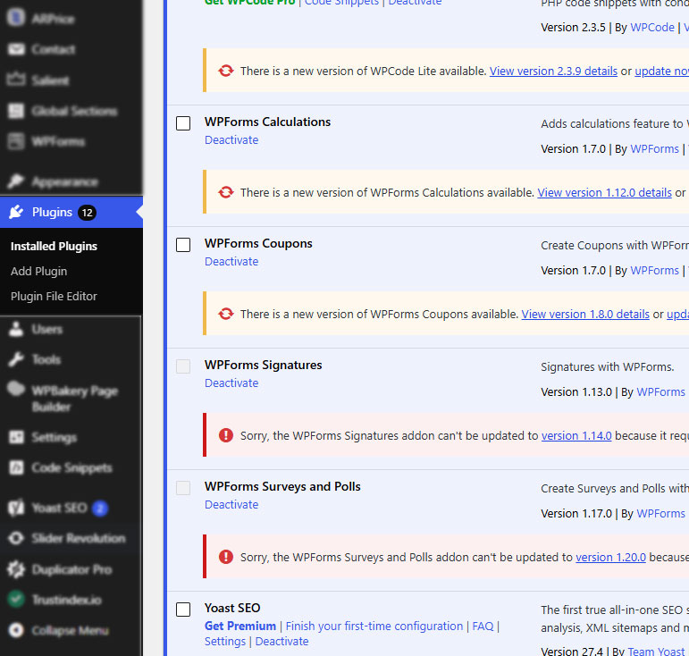Image resolution: width=689 pixels, height=656 pixels.
Task: Select the Appearance brush icon
Action: click(x=16, y=181)
